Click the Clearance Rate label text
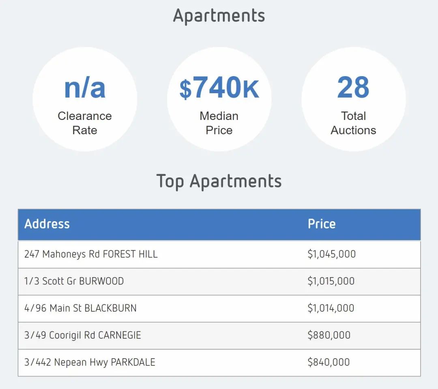Screen dimensions: 438x389 coord(85,123)
